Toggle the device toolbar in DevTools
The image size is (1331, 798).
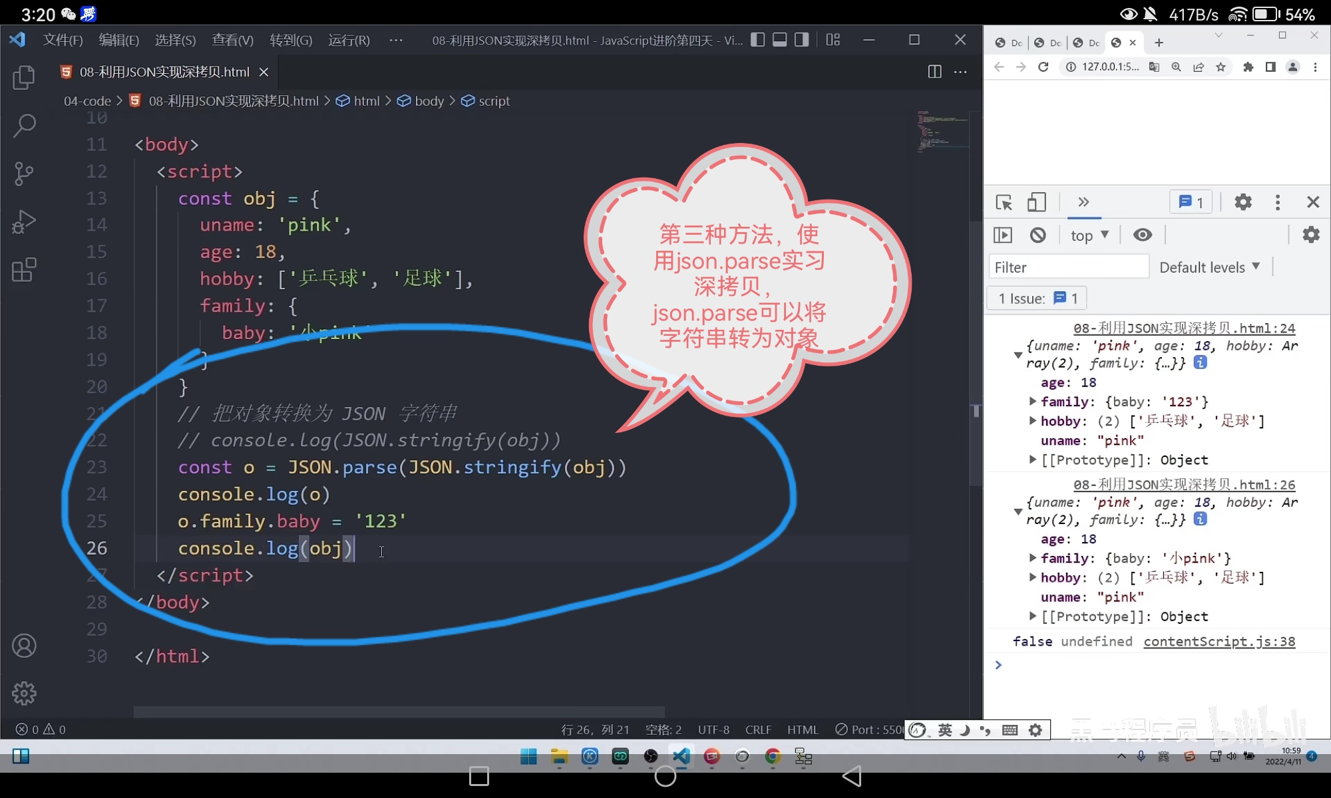coord(1036,202)
